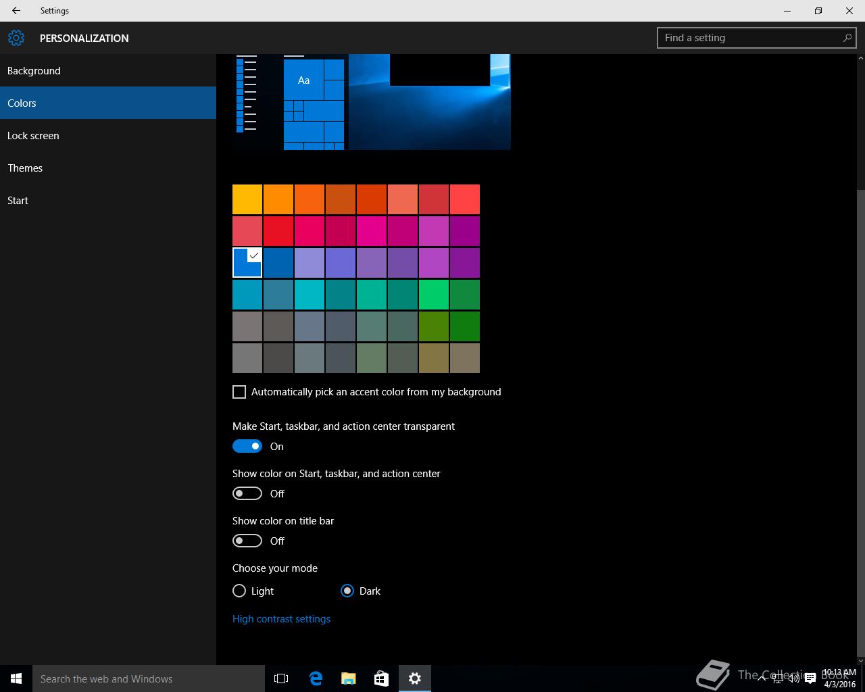This screenshot has width=865, height=692.
Task: Enable Show color on title bar toggle
Action: pos(247,541)
